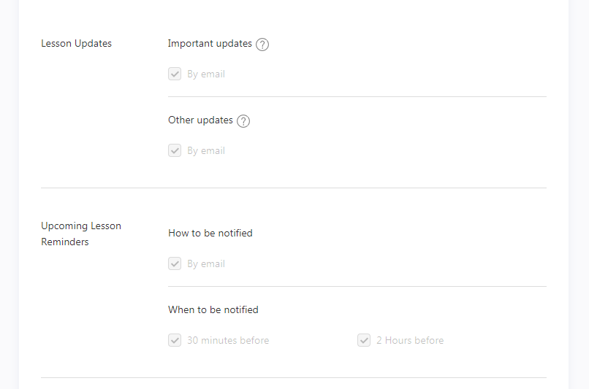The height and width of the screenshot is (389, 589).
Task: Disable the 30 minutes before checkbox
Action: (175, 340)
